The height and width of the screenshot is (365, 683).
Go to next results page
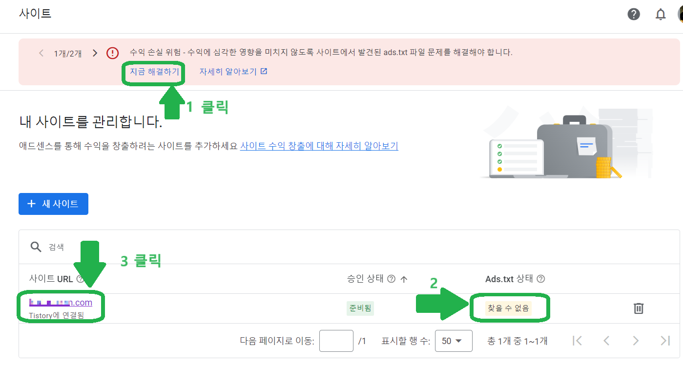(636, 341)
